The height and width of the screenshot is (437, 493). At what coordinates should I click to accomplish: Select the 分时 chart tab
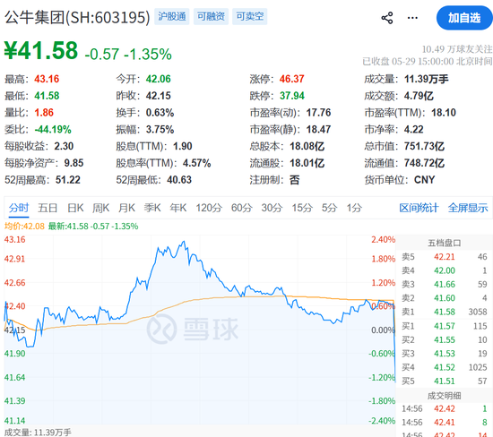19,208
